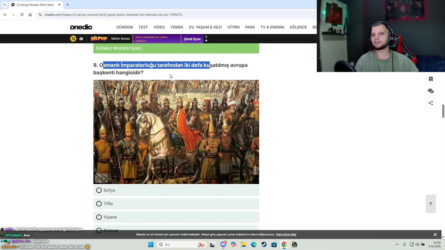The height and width of the screenshot is (250, 445).
Task: Open the Windows Start menu
Action: (x=151, y=244)
